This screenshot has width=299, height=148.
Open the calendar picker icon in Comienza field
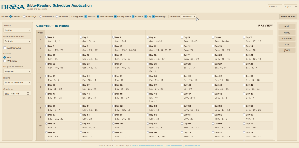pos(28,94)
